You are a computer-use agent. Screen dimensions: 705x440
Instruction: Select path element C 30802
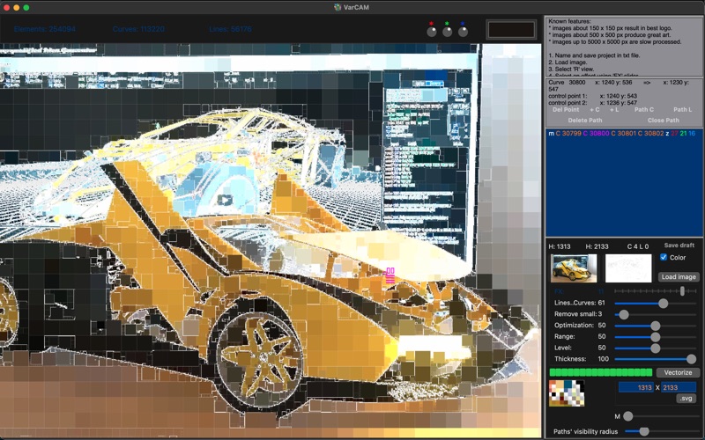(650, 134)
